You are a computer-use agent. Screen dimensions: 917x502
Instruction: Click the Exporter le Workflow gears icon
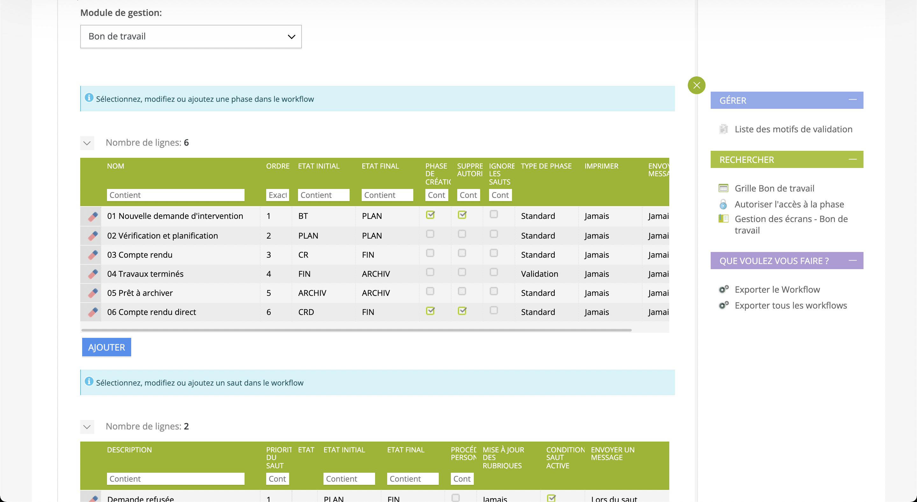tap(723, 289)
